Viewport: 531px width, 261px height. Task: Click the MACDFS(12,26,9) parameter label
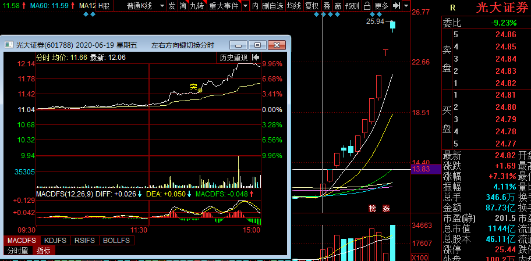click(65, 194)
